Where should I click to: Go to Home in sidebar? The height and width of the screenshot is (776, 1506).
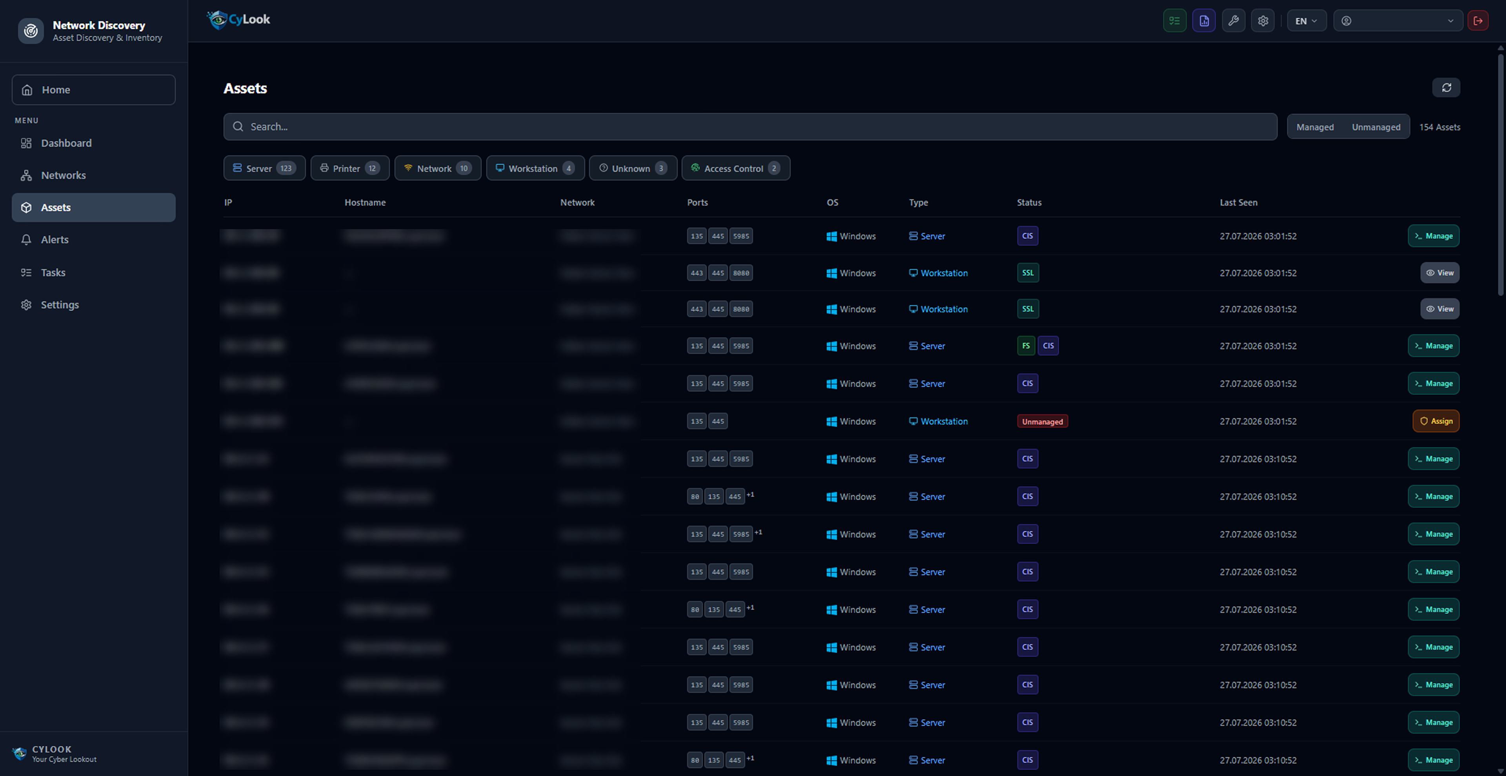coord(94,89)
